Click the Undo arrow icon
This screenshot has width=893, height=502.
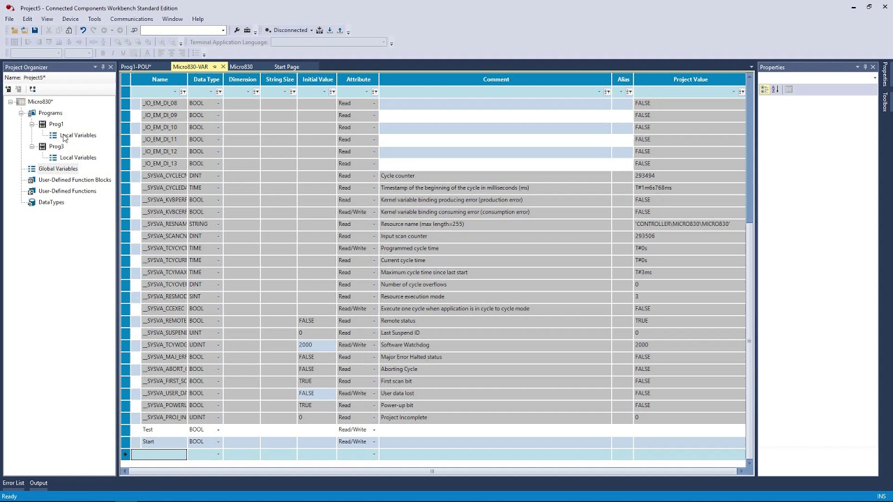82,30
